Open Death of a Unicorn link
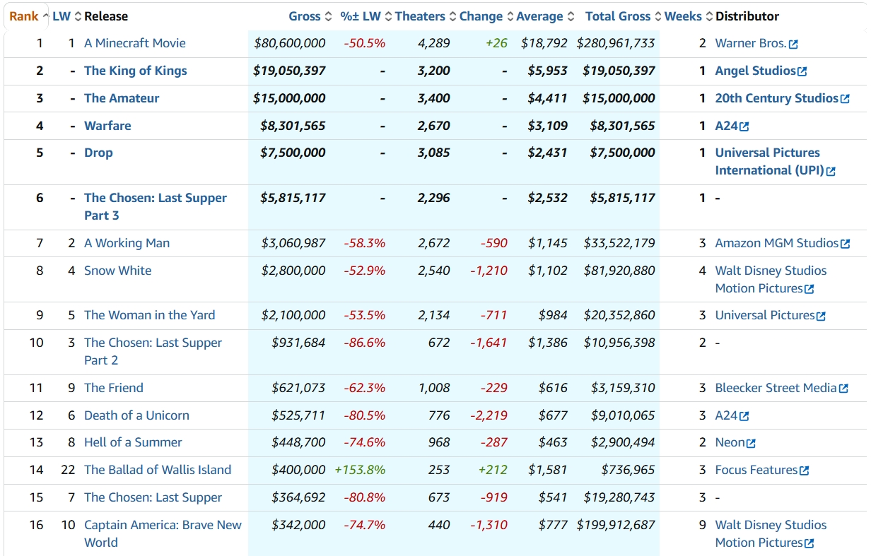 (137, 415)
